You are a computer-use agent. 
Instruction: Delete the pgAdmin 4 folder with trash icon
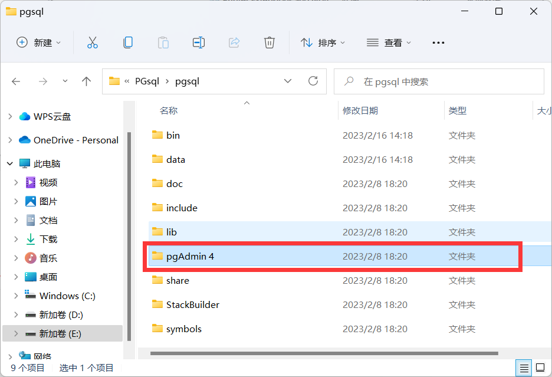click(x=269, y=42)
